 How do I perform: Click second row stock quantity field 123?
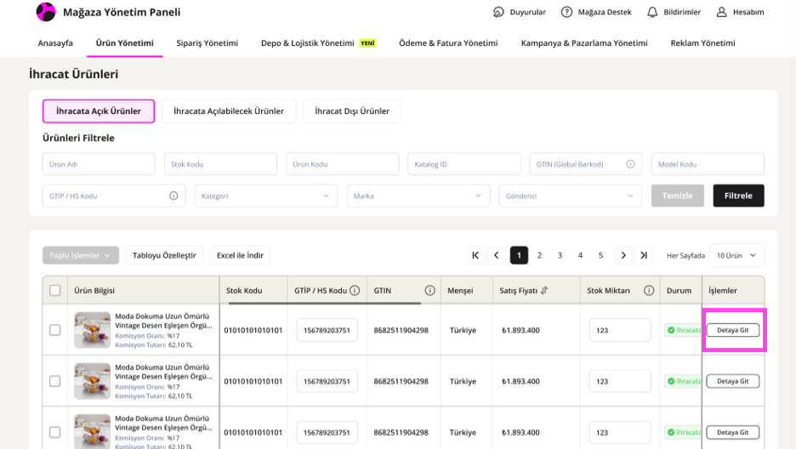click(x=620, y=381)
